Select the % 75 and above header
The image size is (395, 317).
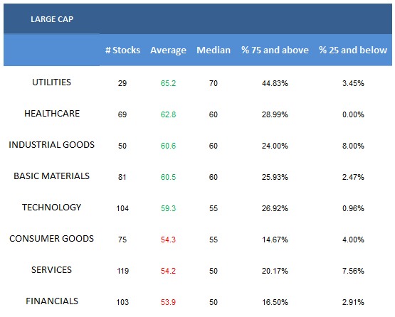coord(275,50)
